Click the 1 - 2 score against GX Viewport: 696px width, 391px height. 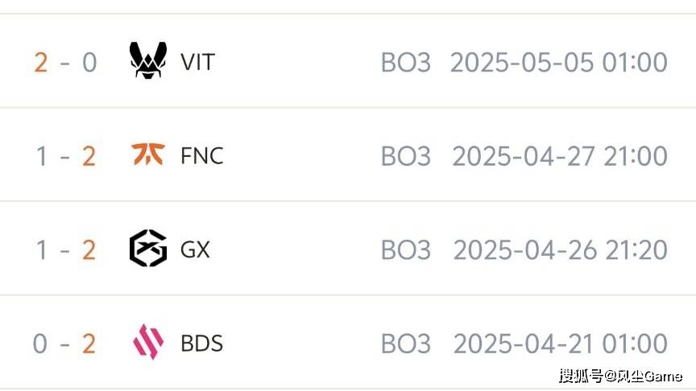65,250
